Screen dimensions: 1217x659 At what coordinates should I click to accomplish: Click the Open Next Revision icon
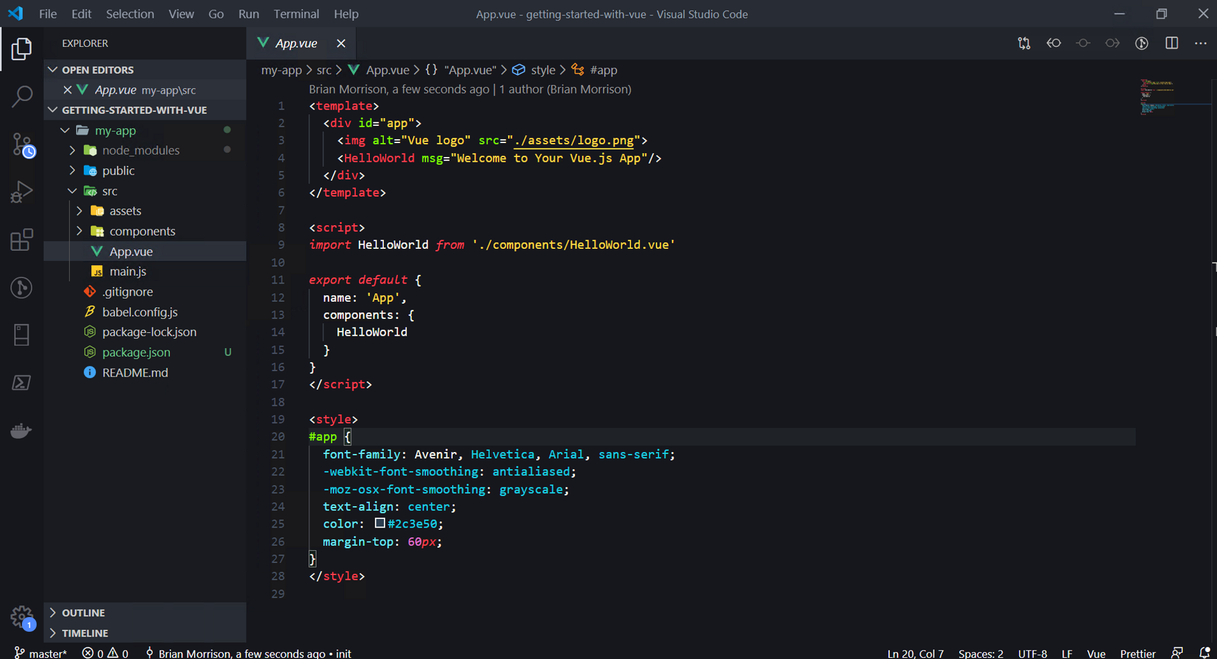pyautogui.click(x=1112, y=43)
